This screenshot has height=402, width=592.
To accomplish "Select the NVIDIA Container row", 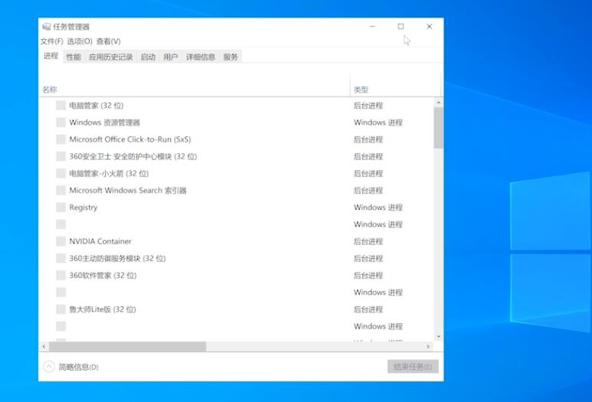I will (x=236, y=241).
